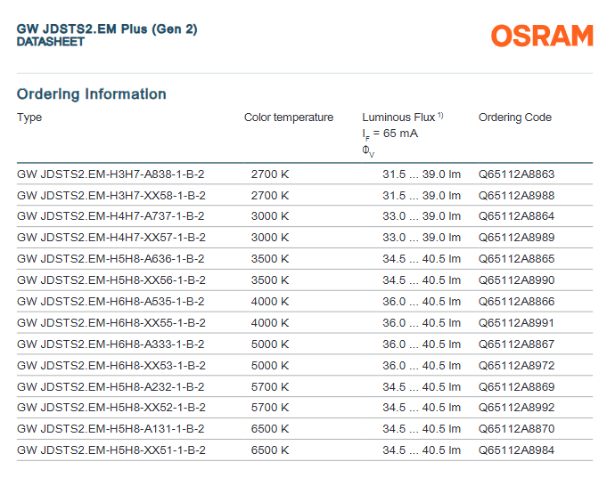Select type GW JDSTS2.EM-H6H8-A333-1-B-2
Viewport: 607px width, 478px height.
click(x=111, y=344)
